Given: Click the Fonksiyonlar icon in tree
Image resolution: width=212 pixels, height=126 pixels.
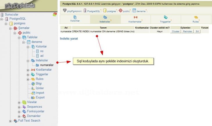Looking at the screenshot, I should 24,111.
